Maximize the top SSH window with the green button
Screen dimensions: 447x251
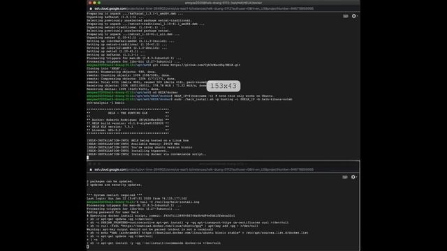click(99, 3)
